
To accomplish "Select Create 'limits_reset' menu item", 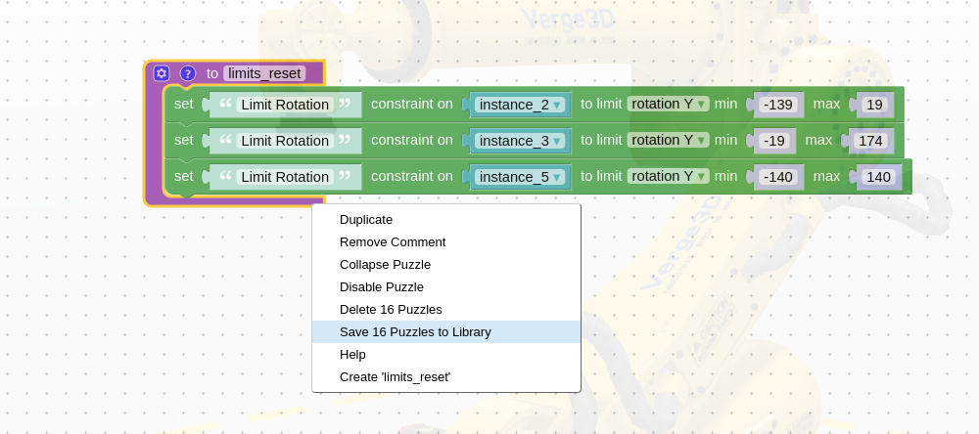I will click(x=395, y=377).
